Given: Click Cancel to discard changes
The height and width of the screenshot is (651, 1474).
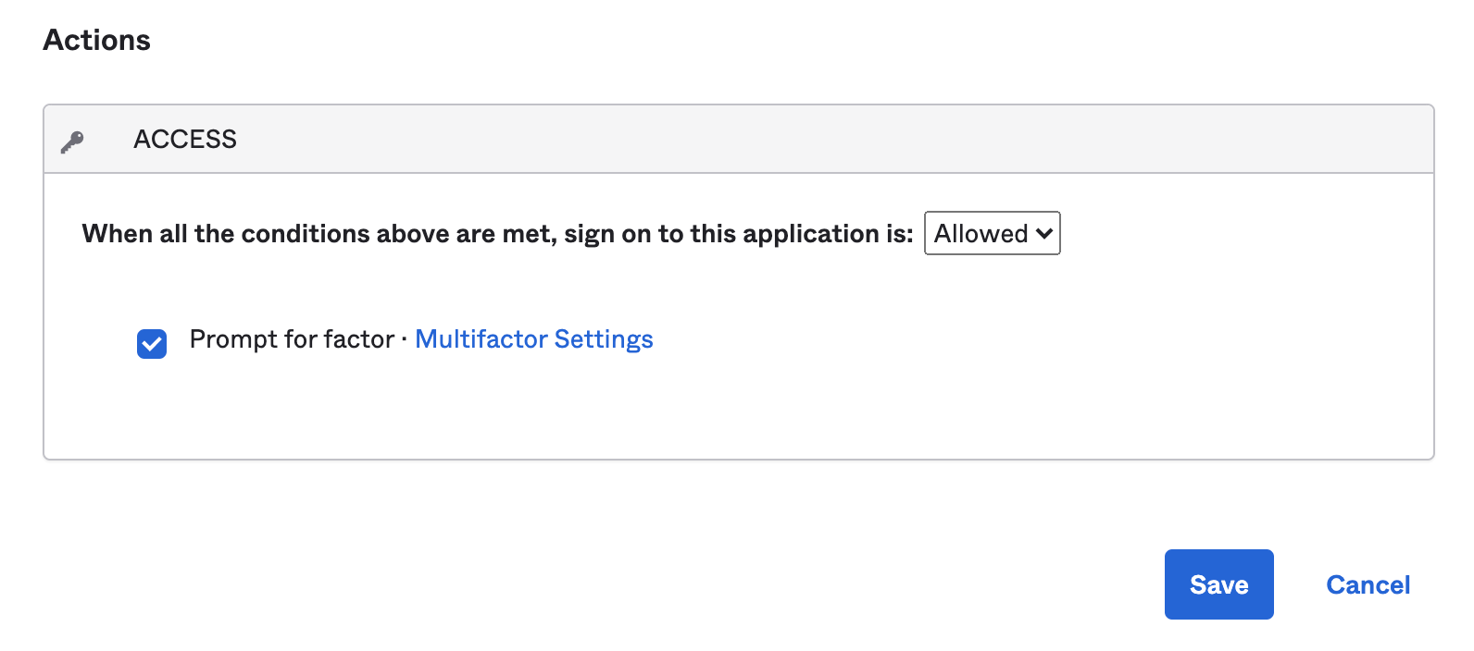Looking at the screenshot, I should click(x=1368, y=583).
